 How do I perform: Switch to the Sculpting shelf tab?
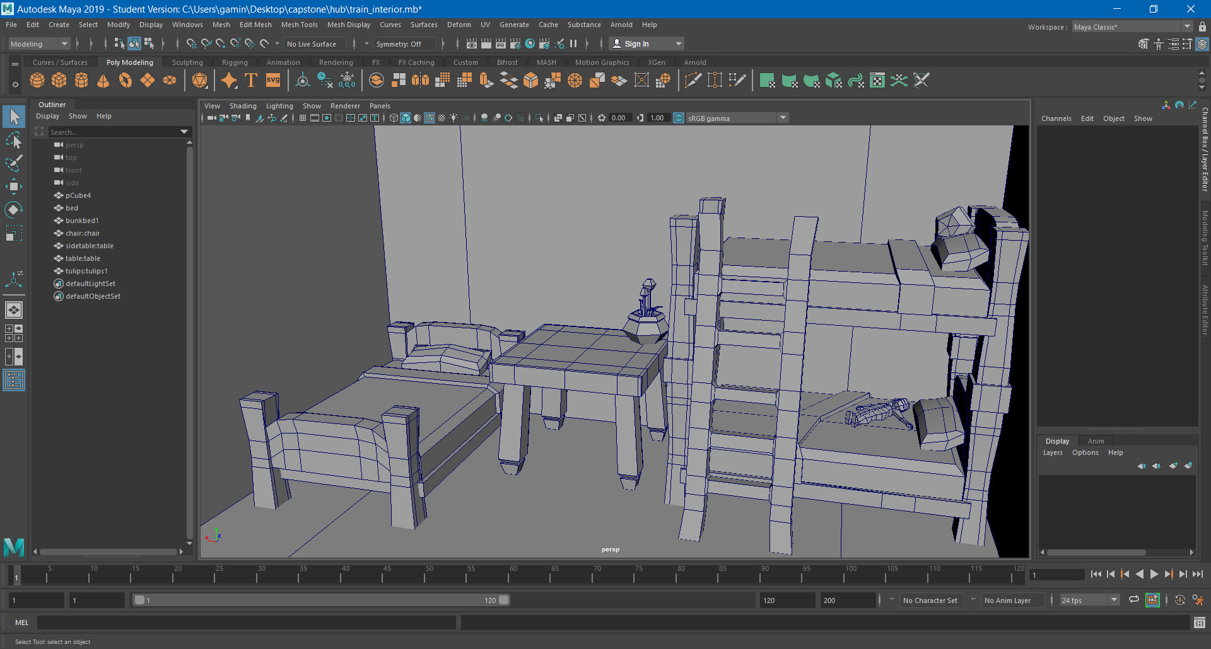click(187, 62)
